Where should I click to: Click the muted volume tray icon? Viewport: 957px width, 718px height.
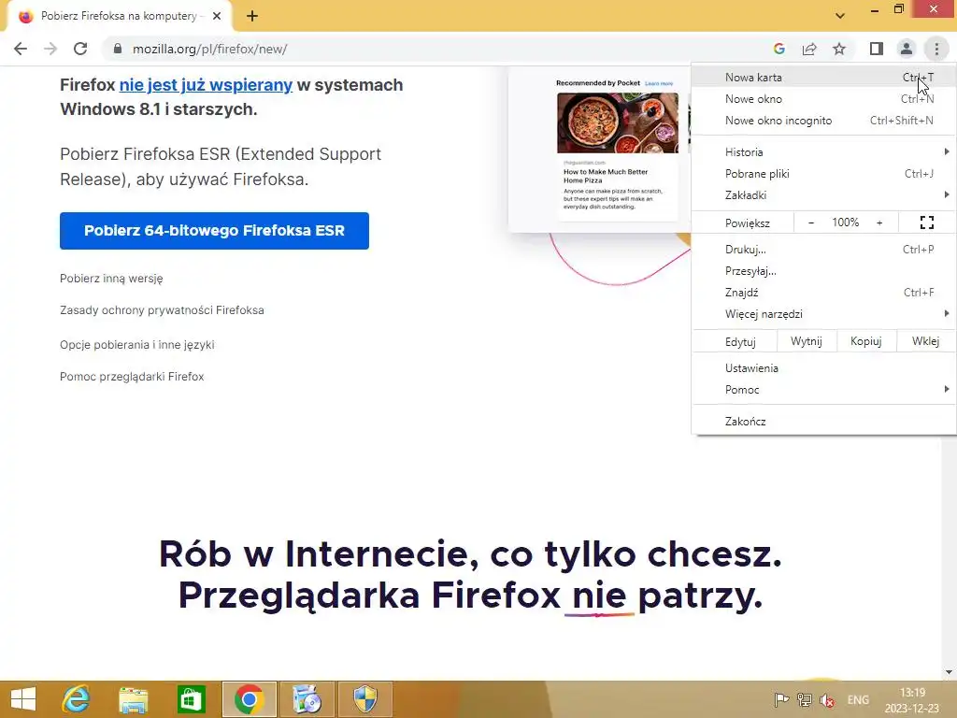(827, 700)
